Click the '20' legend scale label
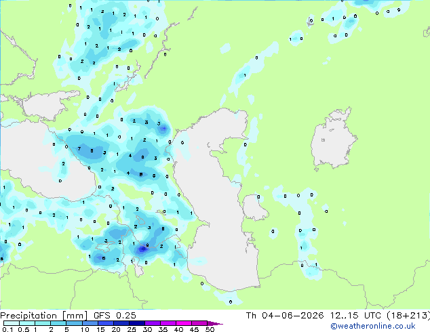The height and width of the screenshot is (332, 430). (116, 329)
